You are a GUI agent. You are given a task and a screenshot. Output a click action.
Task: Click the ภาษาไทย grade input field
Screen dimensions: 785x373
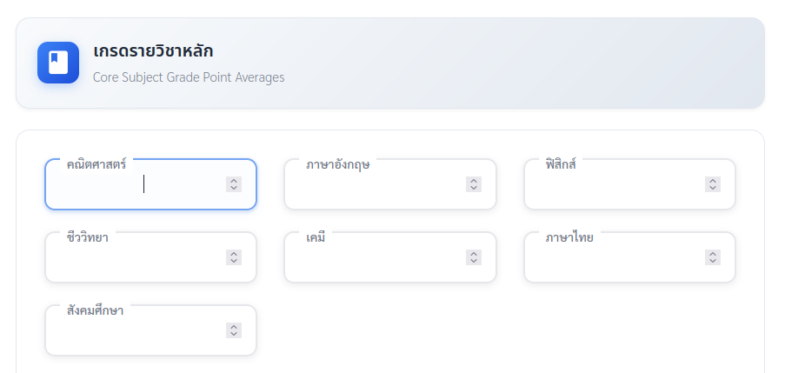(x=614, y=257)
